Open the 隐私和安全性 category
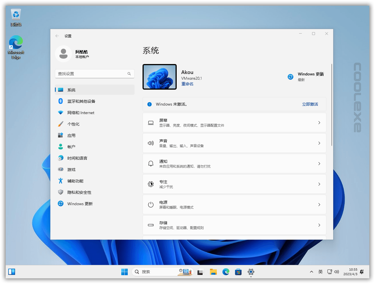The width and height of the screenshot is (375, 284). click(x=95, y=192)
